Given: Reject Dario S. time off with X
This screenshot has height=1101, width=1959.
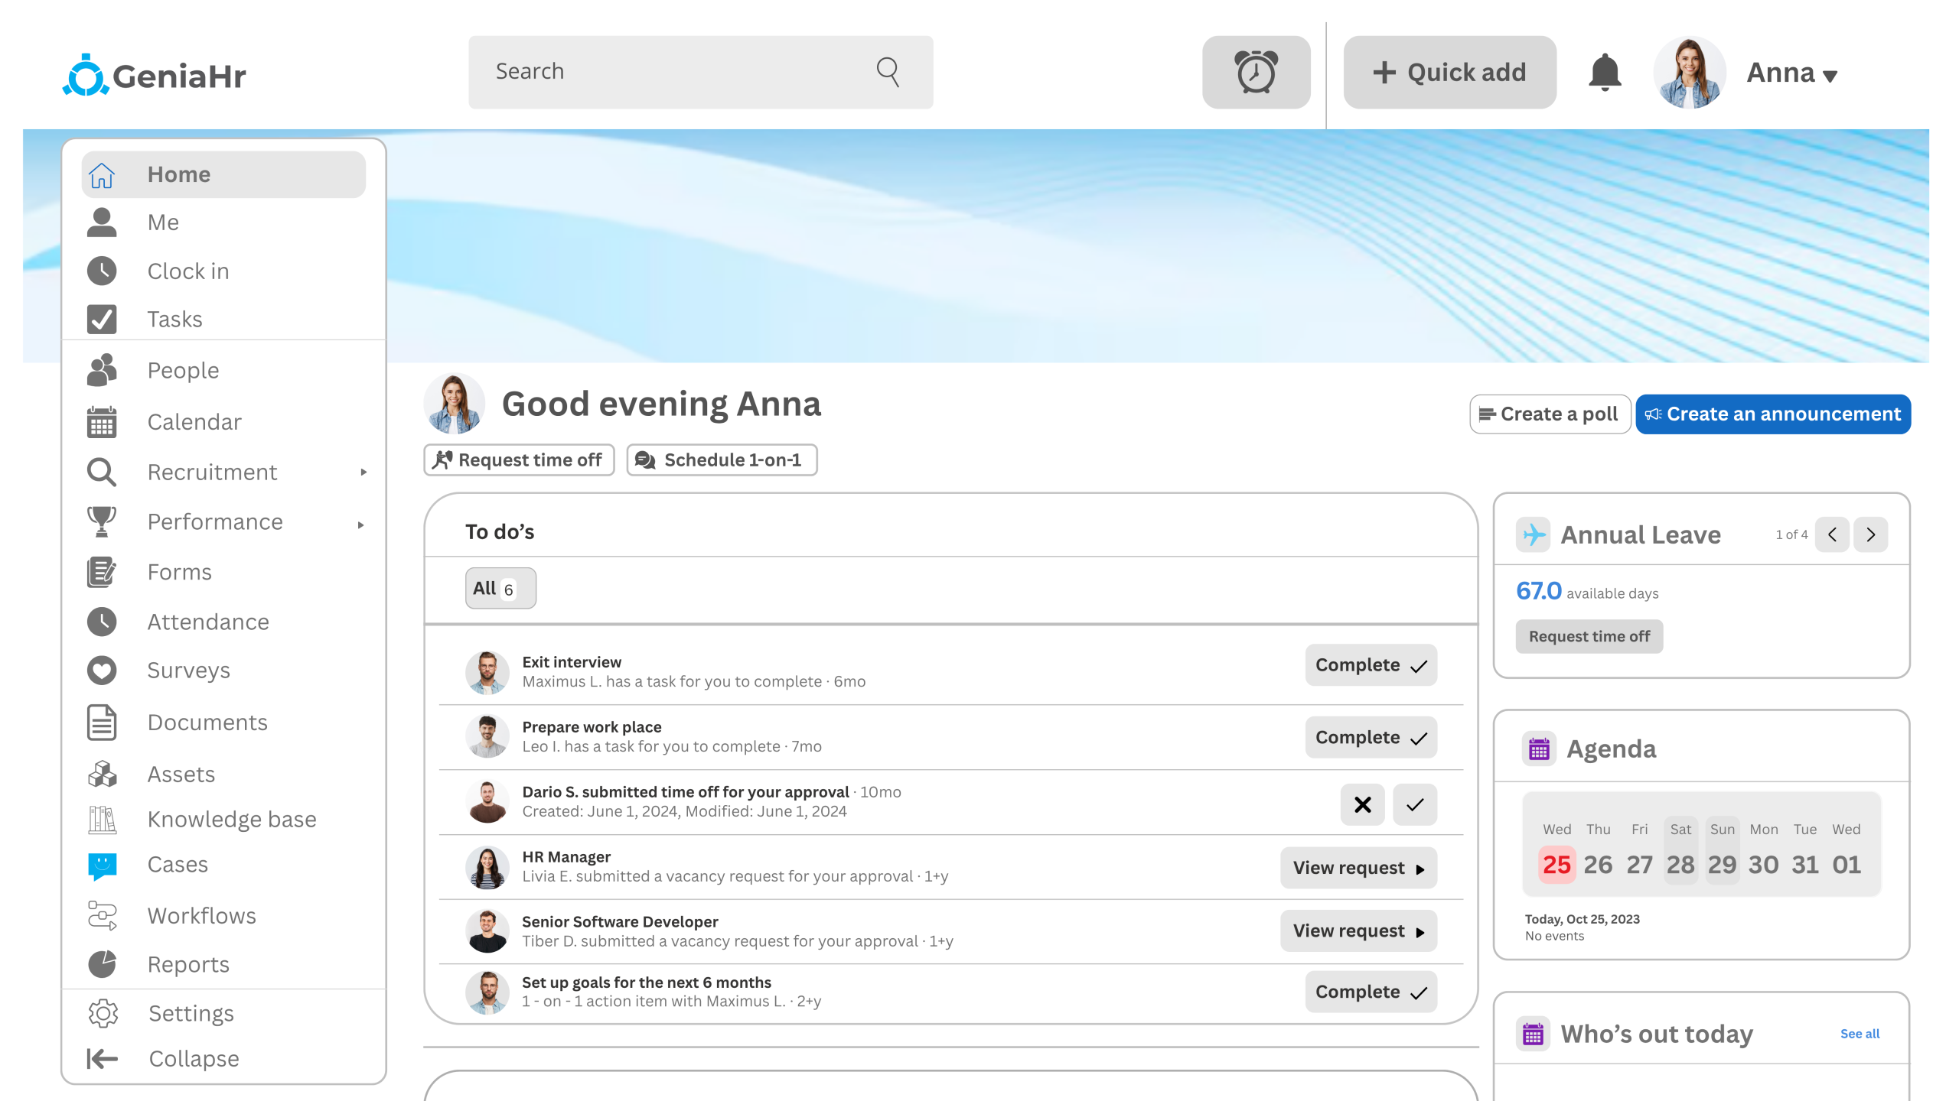Looking at the screenshot, I should click(x=1362, y=804).
